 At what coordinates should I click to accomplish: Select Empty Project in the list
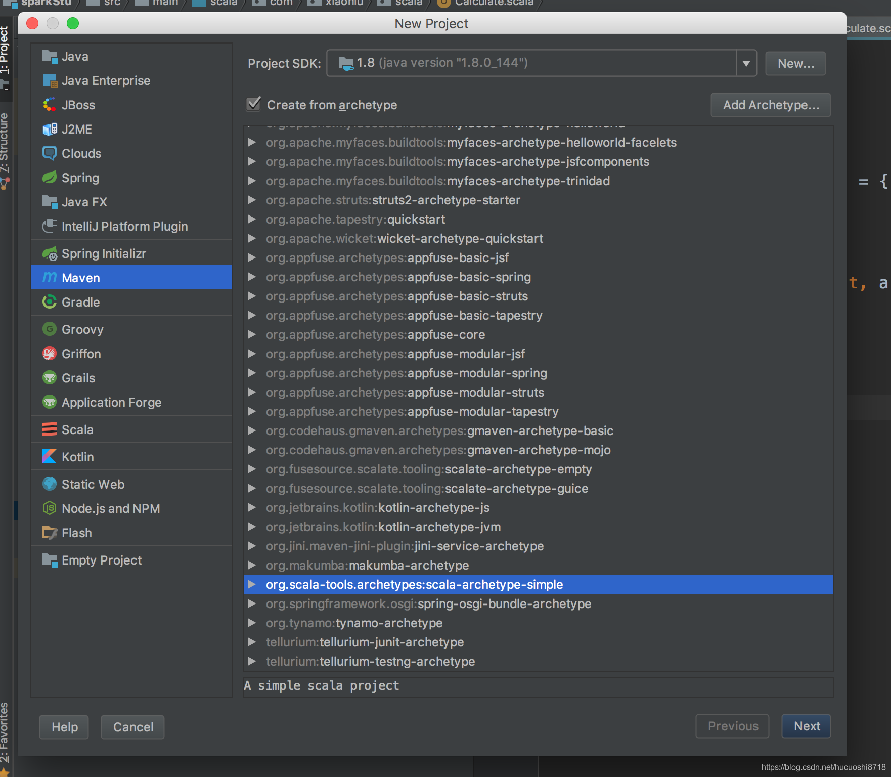point(131,560)
